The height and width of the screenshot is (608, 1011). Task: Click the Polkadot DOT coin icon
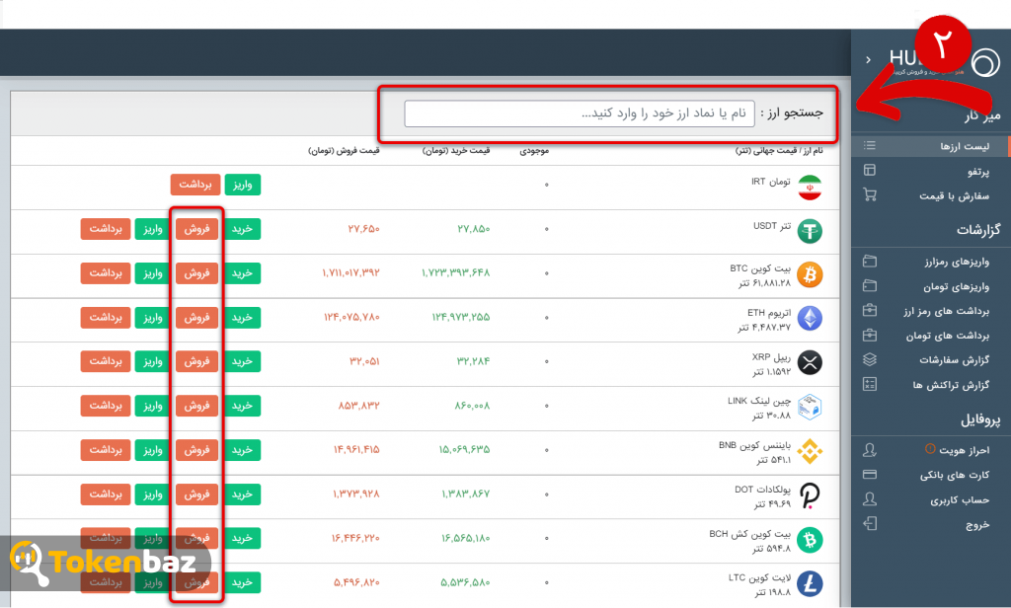[810, 495]
